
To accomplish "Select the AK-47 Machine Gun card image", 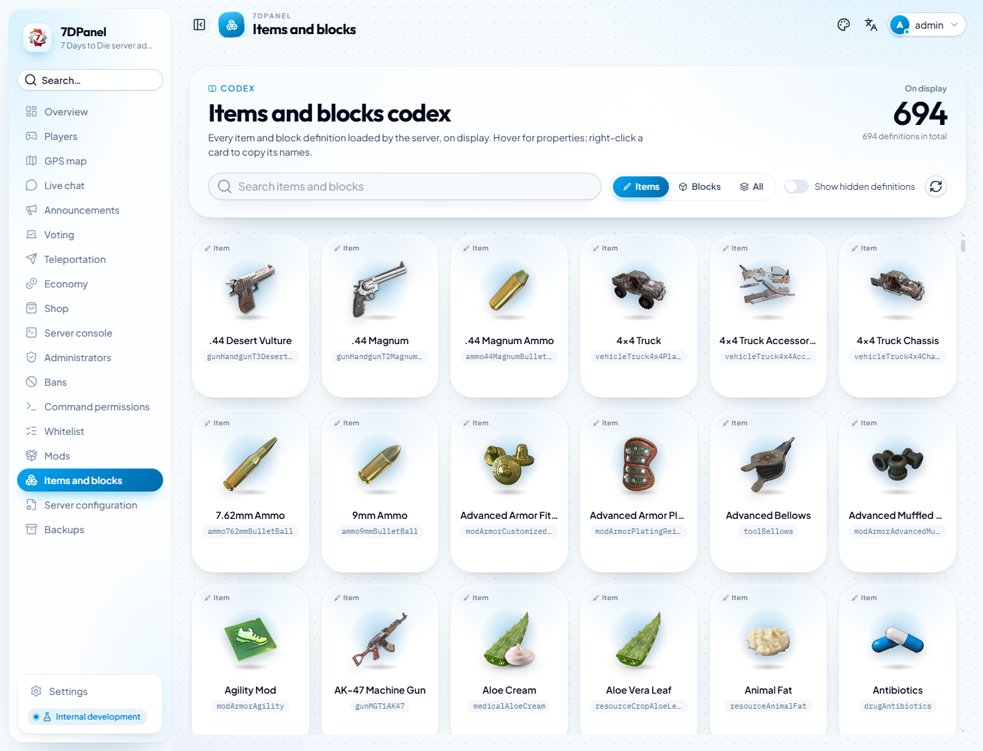I will click(x=380, y=640).
